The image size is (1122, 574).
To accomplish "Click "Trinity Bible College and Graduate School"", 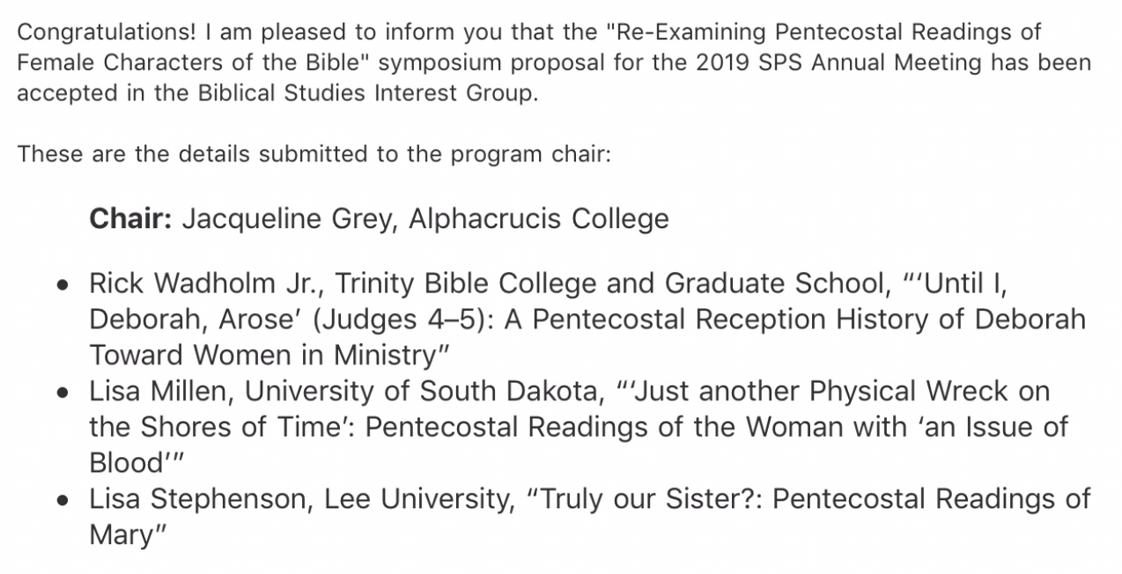I will point(609,283).
